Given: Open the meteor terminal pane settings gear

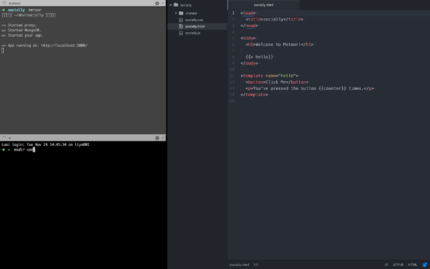Looking at the screenshot, I should 157,3.
